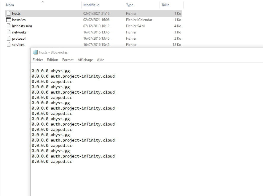Select the hosts file icon
Screen dimensions: 263x196
(x=9, y=14)
